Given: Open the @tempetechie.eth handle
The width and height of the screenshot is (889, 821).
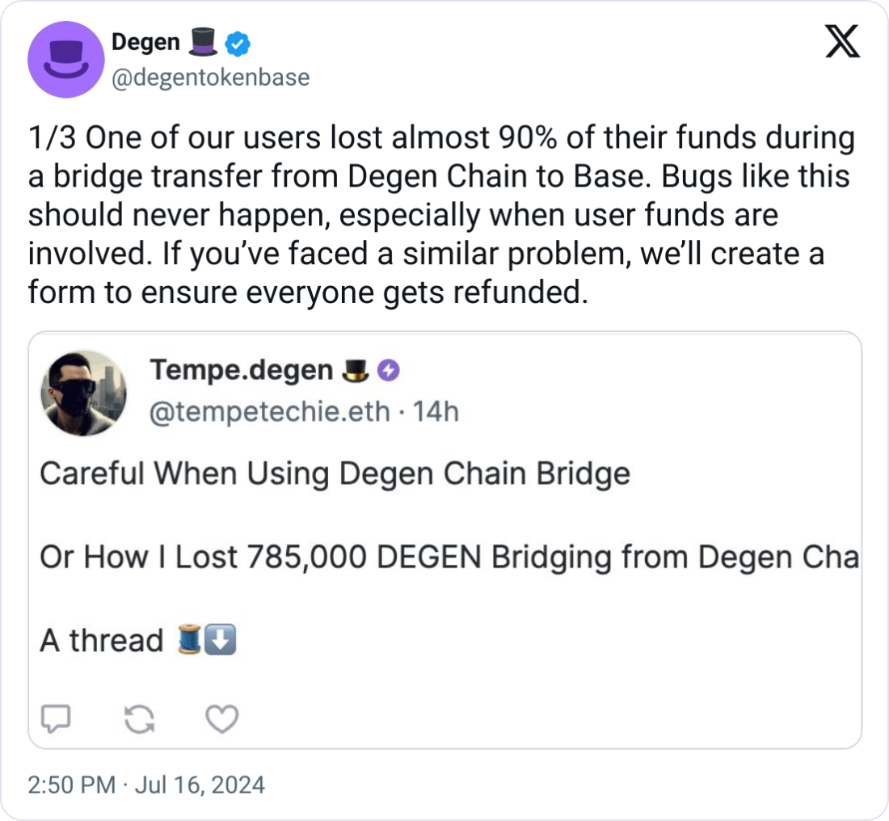Looking at the screenshot, I should [x=270, y=411].
